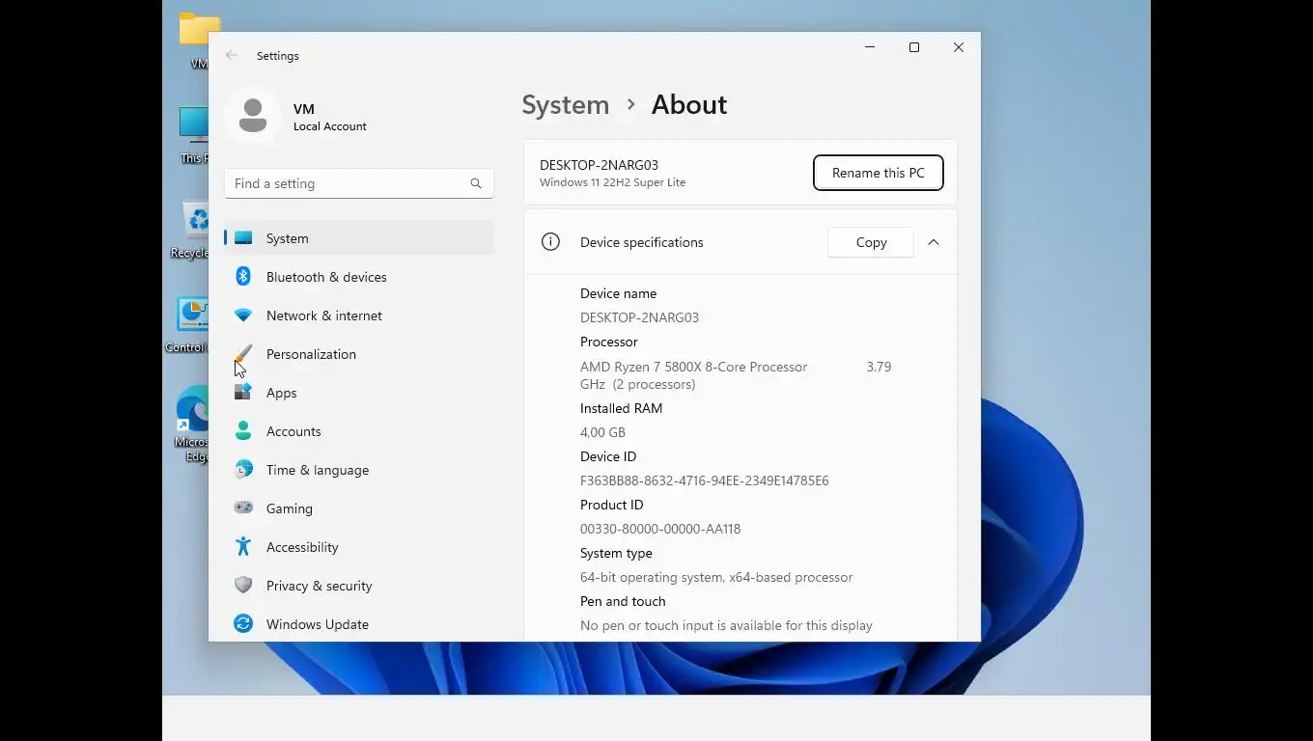The height and width of the screenshot is (741, 1313).
Task: Click the Device ID value text
Action: 705,480
